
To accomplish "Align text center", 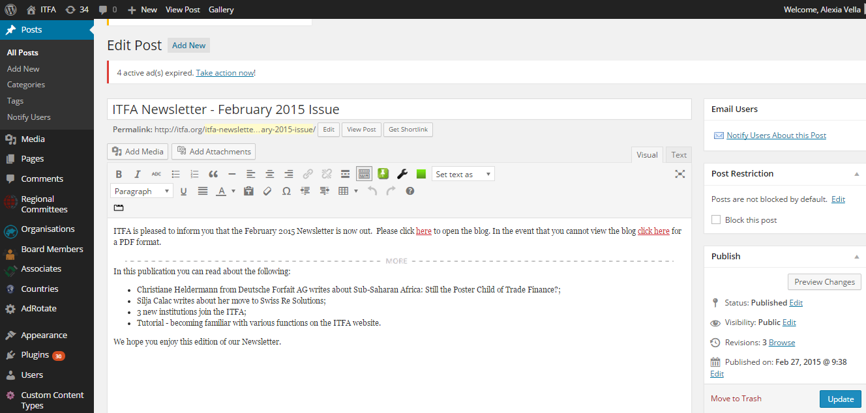I will point(269,174).
